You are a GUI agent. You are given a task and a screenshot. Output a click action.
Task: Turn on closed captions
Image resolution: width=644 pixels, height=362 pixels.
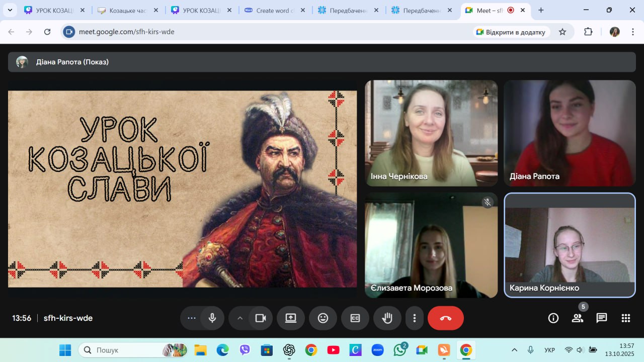tap(355, 318)
